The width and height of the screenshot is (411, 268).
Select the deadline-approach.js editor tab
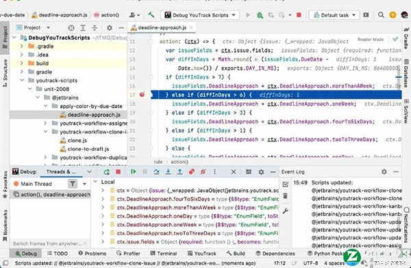[x=162, y=27]
